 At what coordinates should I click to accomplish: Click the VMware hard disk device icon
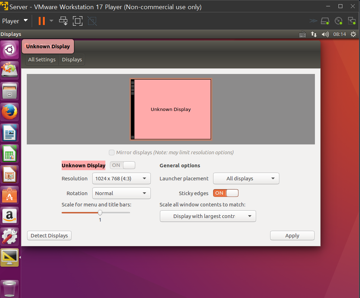click(x=325, y=21)
